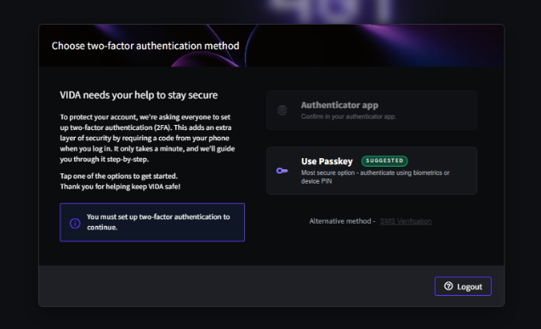Click 'VIDA needs your help to stay secure' heading

click(x=139, y=95)
